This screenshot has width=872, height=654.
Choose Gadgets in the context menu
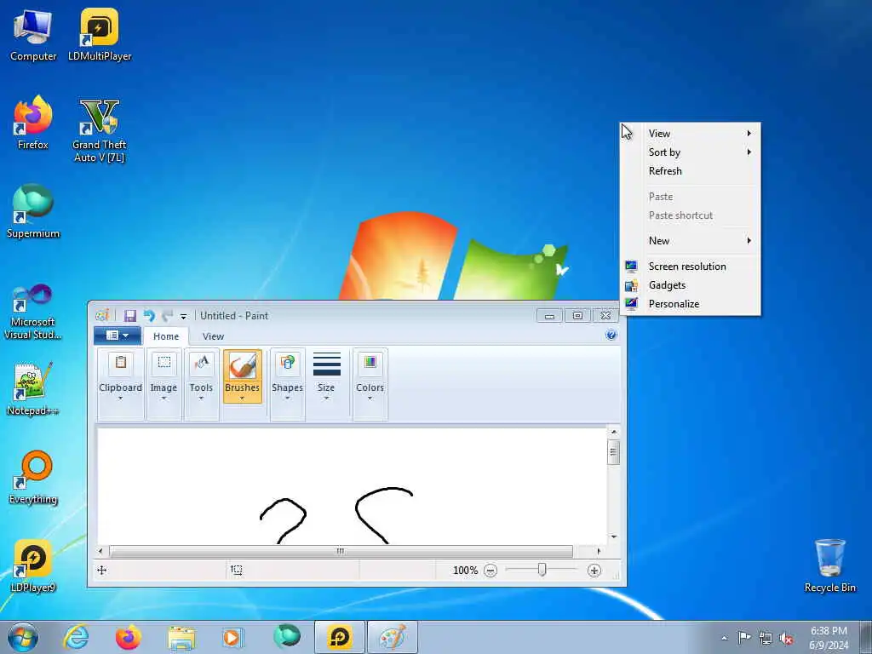click(690, 285)
